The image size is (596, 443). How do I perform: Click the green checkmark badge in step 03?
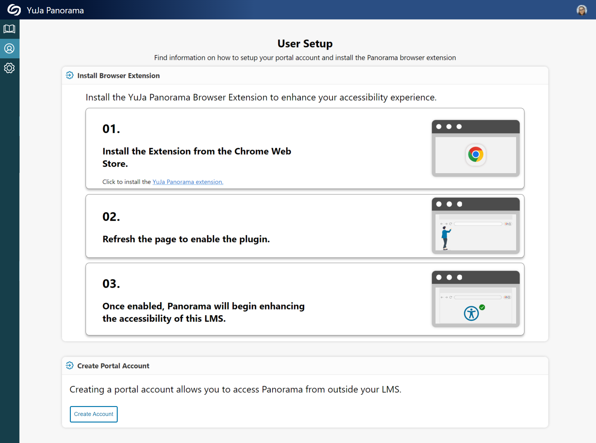tap(482, 307)
